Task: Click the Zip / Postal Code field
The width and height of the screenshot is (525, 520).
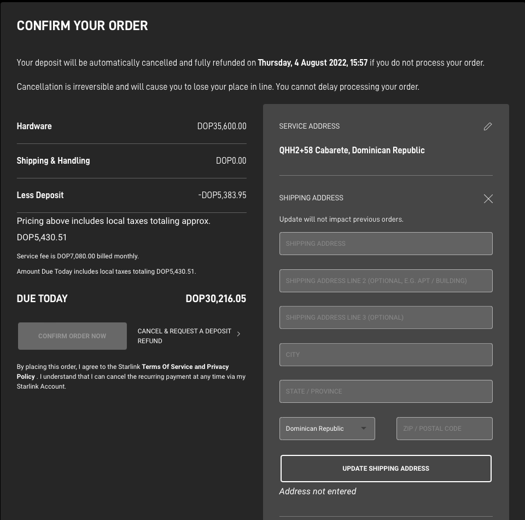Action: click(x=445, y=429)
